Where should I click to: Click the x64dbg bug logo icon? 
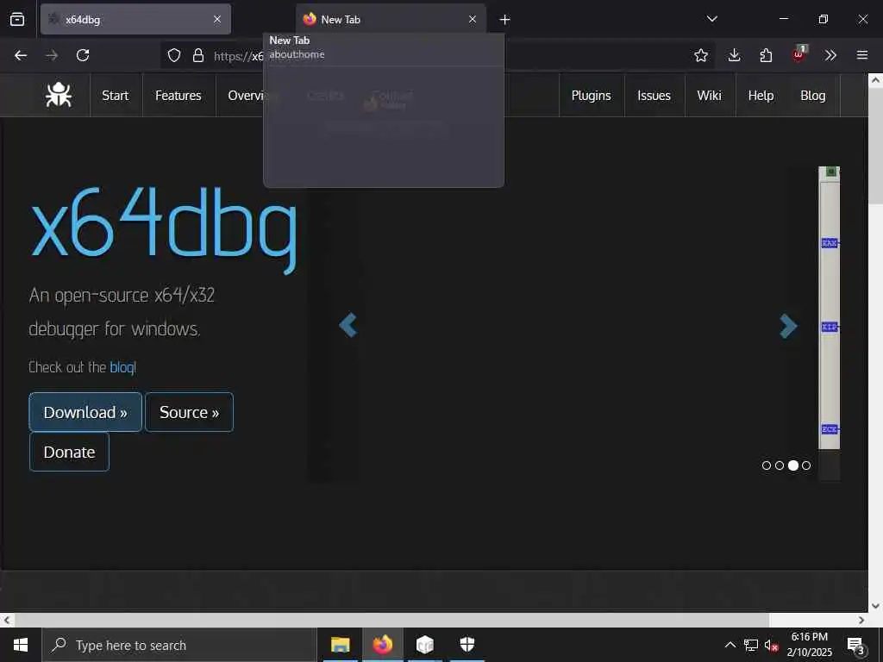tap(59, 95)
